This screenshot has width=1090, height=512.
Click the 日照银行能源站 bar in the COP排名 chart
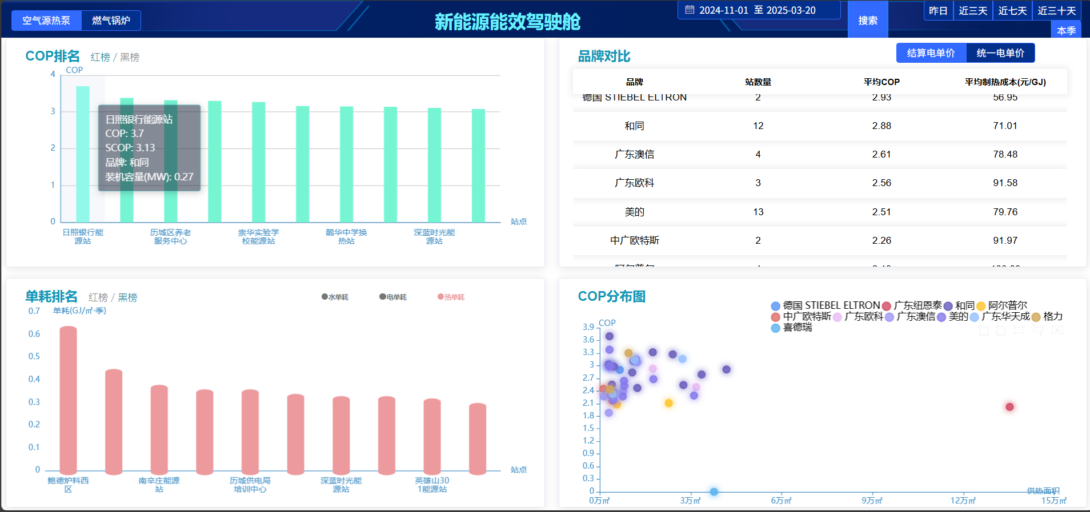[x=83, y=154]
